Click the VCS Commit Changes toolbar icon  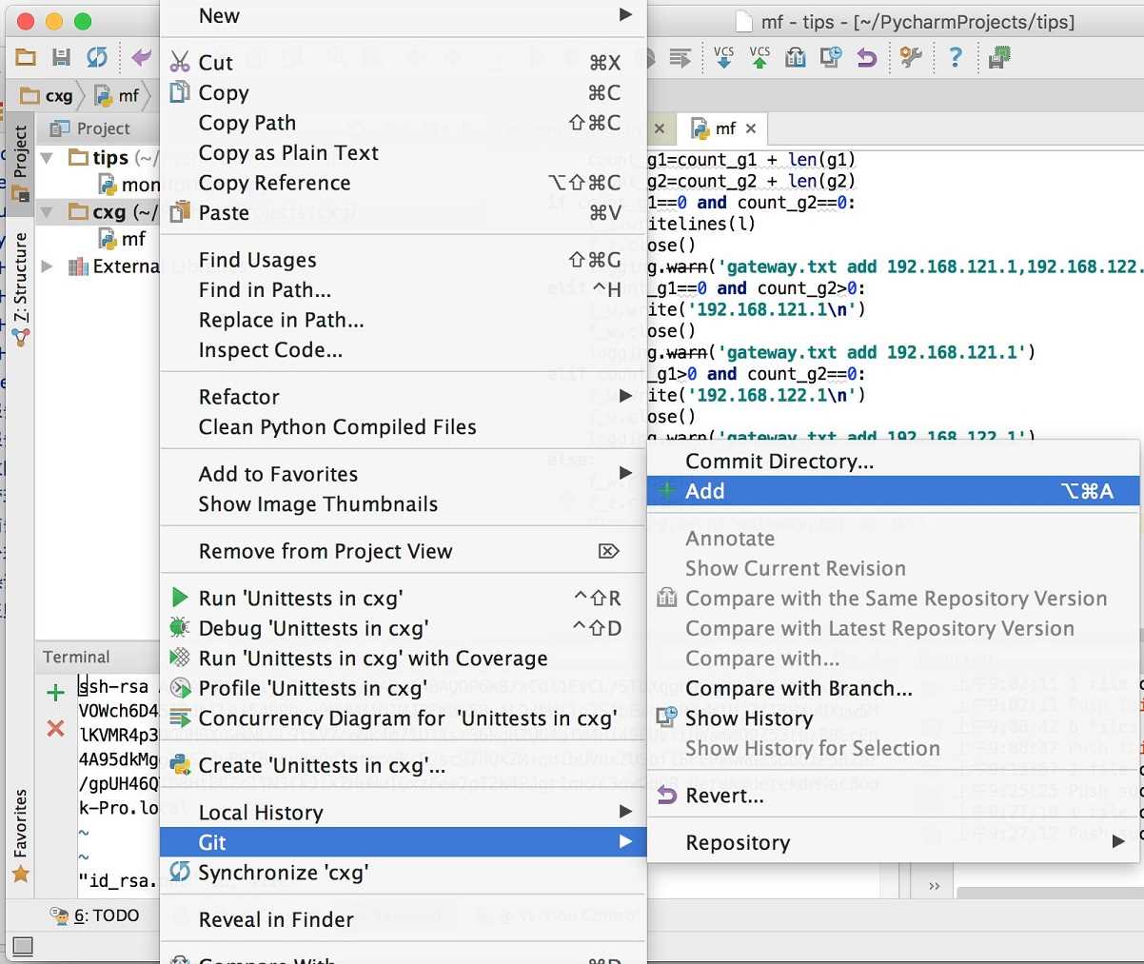(x=759, y=58)
